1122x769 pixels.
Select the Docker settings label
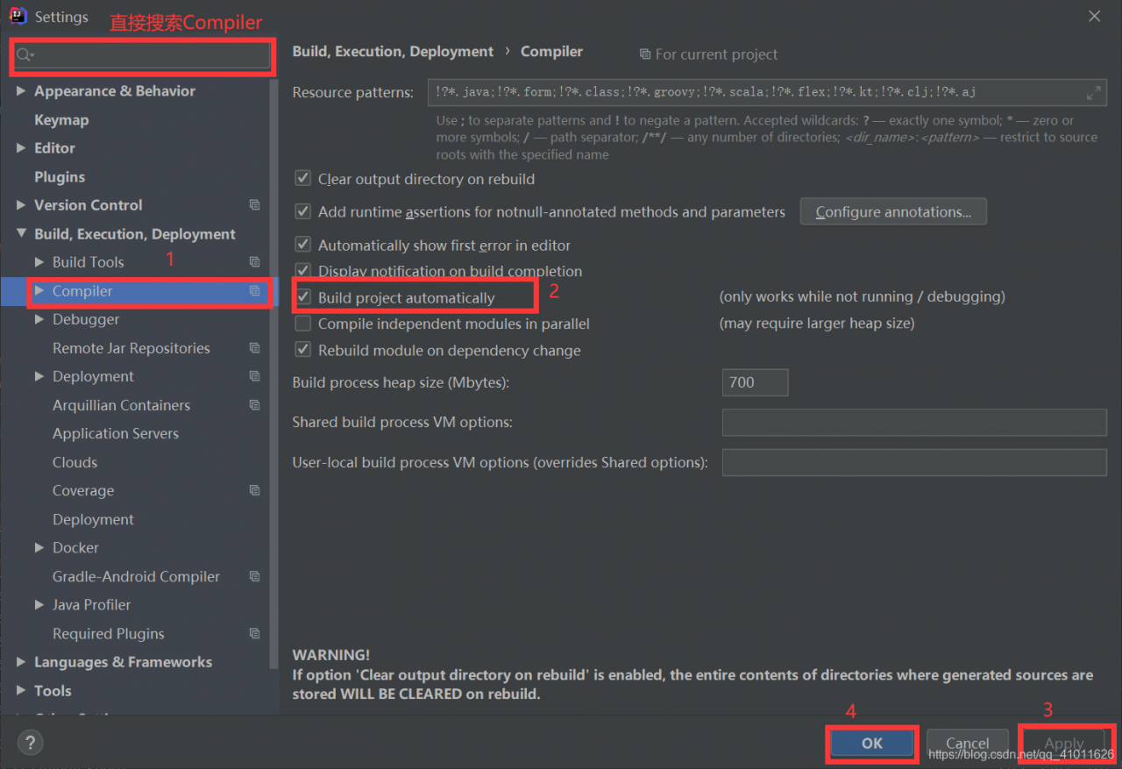pos(75,548)
